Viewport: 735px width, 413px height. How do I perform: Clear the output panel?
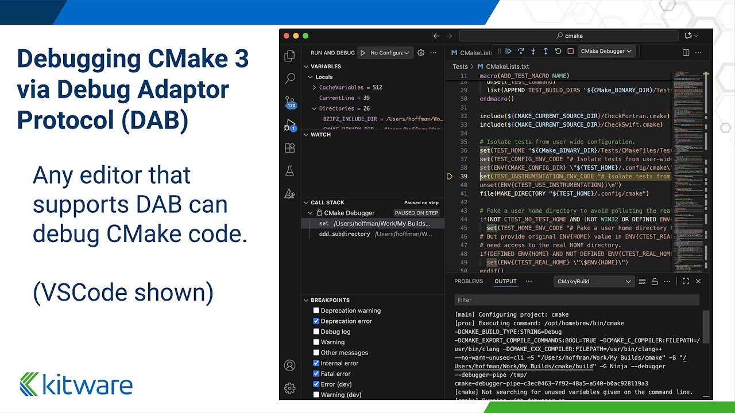[x=642, y=282]
